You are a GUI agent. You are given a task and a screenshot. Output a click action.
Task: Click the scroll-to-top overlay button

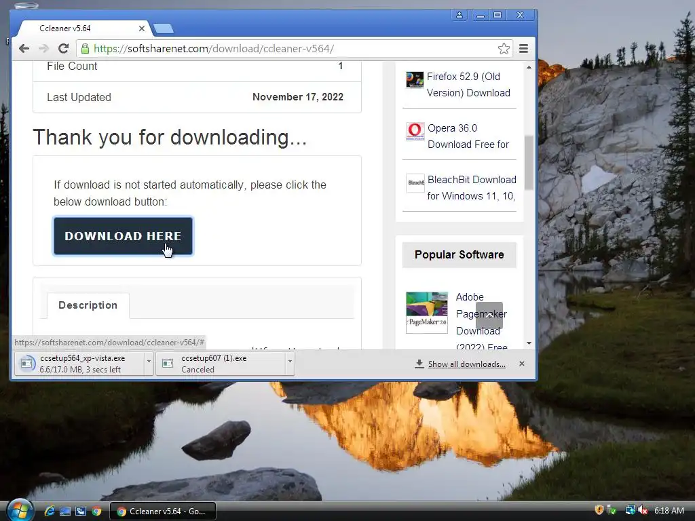click(489, 315)
